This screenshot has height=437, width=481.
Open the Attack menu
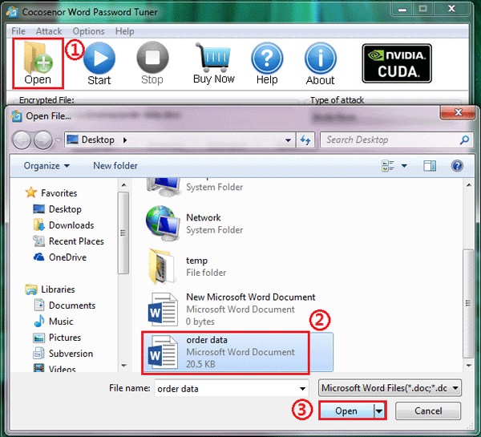click(x=49, y=31)
